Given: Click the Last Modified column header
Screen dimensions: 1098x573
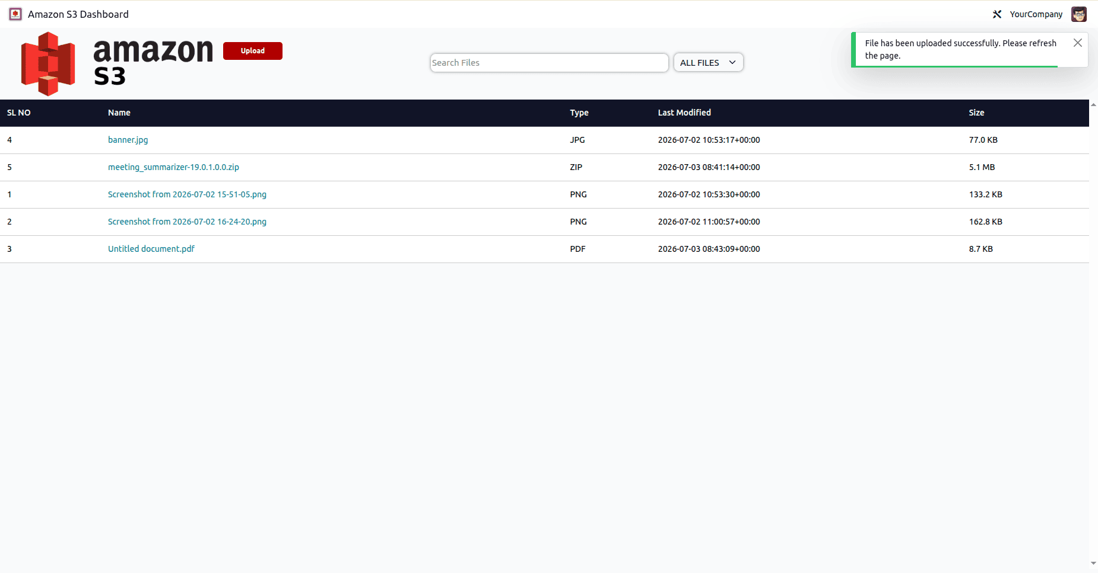Looking at the screenshot, I should click(x=684, y=113).
